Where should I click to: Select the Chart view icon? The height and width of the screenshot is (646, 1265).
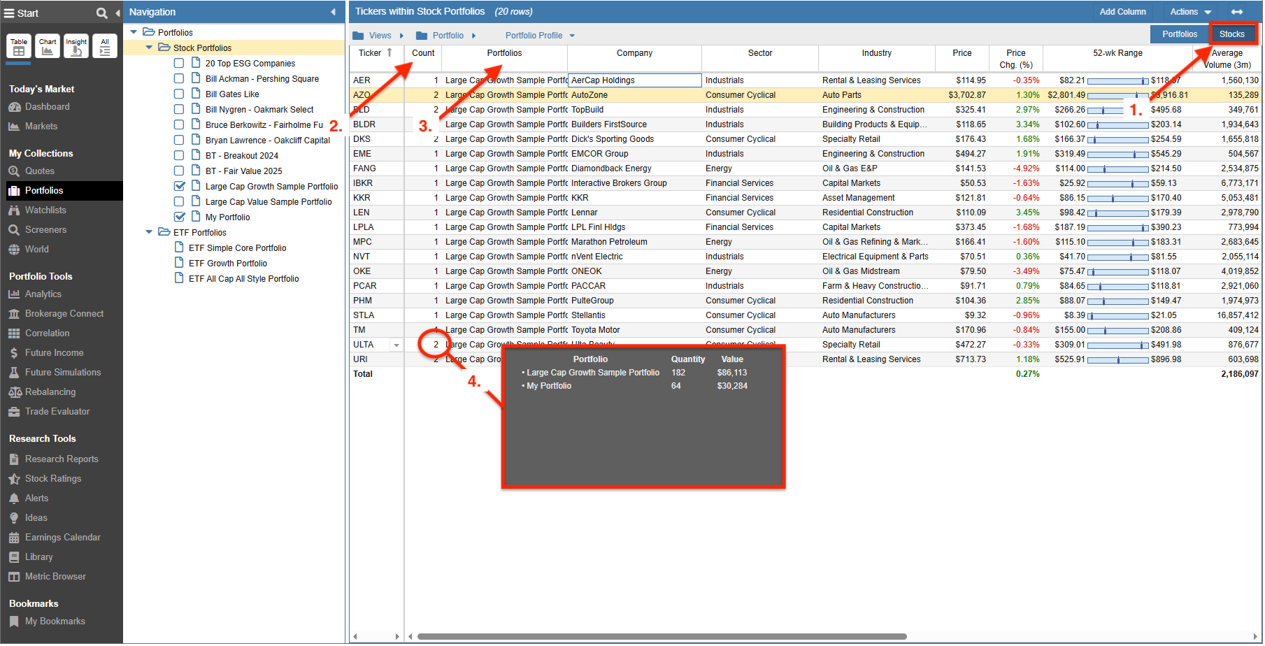point(48,46)
